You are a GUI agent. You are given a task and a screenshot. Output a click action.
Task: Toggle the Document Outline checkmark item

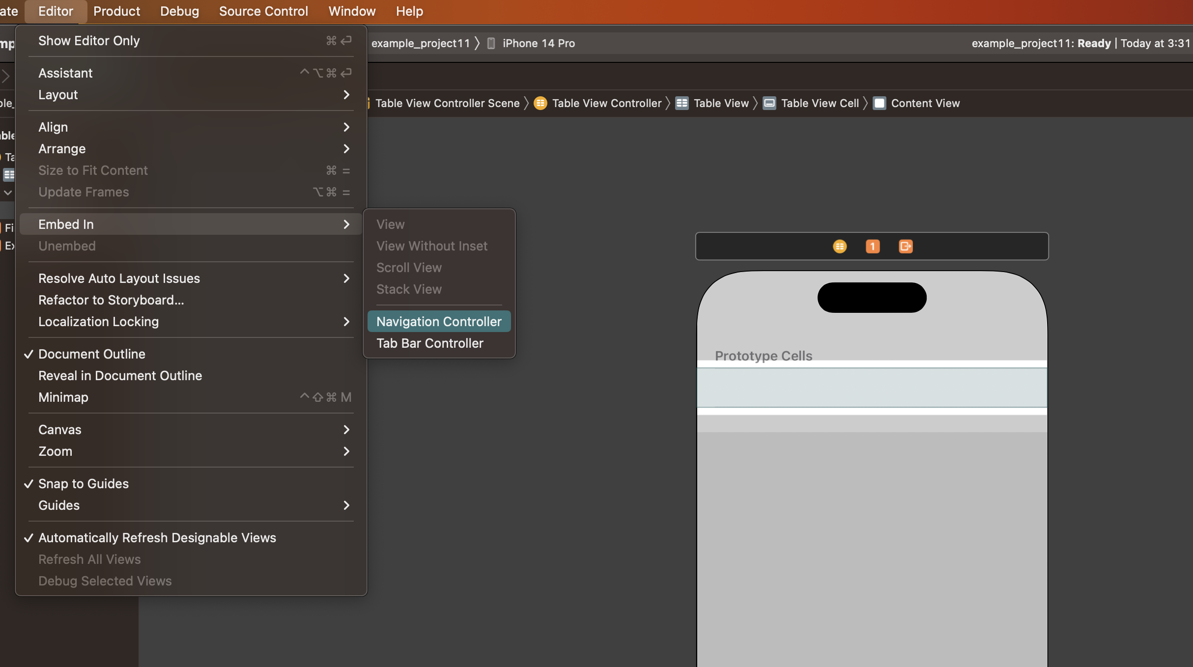(92, 354)
